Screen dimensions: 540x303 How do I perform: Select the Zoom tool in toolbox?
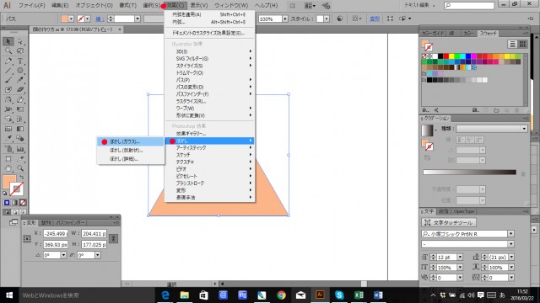click(x=20, y=168)
